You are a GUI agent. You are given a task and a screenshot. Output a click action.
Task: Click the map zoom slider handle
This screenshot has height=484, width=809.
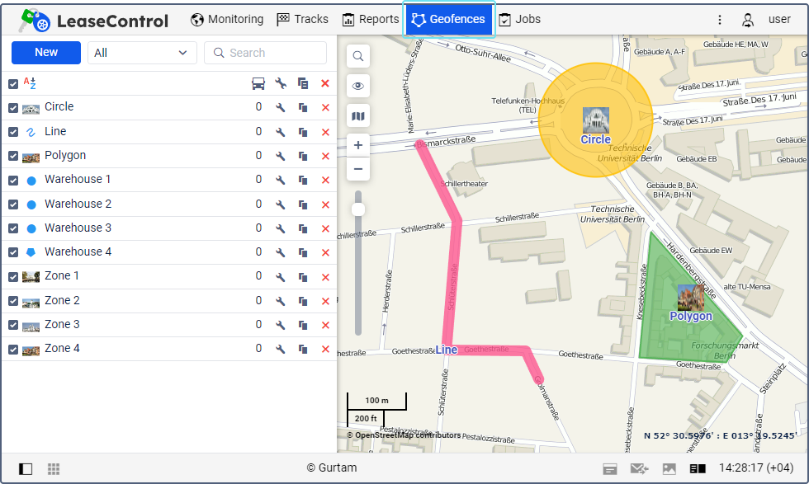(358, 209)
